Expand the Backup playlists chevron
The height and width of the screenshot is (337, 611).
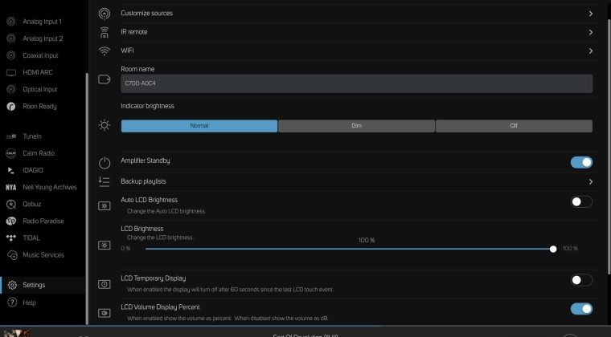point(591,182)
